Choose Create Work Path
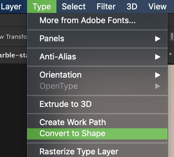Viewport: 174px width, 157px height. point(97,122)
